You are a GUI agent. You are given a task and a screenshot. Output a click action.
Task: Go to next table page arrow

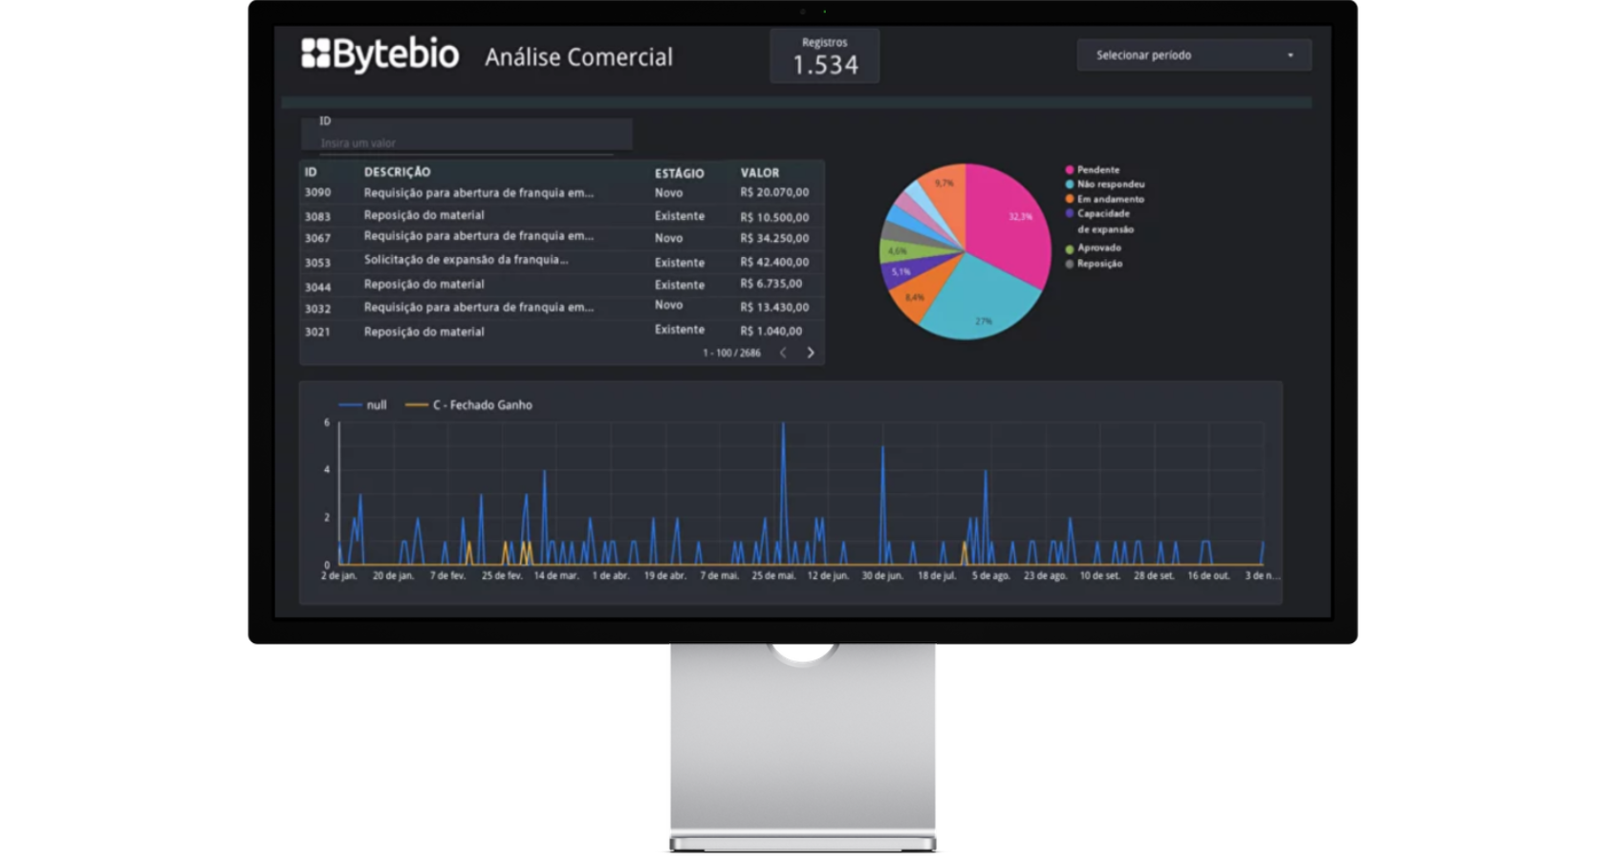pos(811,353)
